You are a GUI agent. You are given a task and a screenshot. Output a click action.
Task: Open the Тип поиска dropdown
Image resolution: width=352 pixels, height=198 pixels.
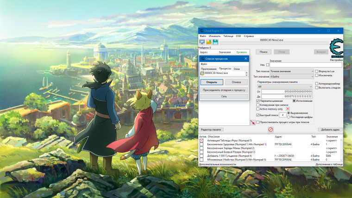coord(292,71)
